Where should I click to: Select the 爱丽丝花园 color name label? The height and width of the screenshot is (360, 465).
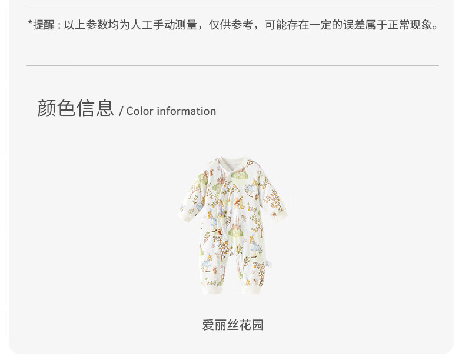(x=232, y=325)
